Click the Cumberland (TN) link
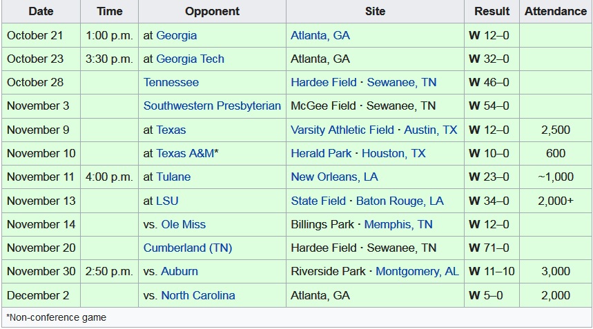Screen dimensions: 593x329 click(187, 248)
